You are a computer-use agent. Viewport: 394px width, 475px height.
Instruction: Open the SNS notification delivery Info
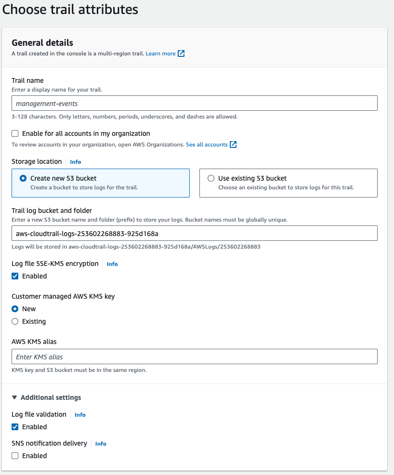coord(100,443)
